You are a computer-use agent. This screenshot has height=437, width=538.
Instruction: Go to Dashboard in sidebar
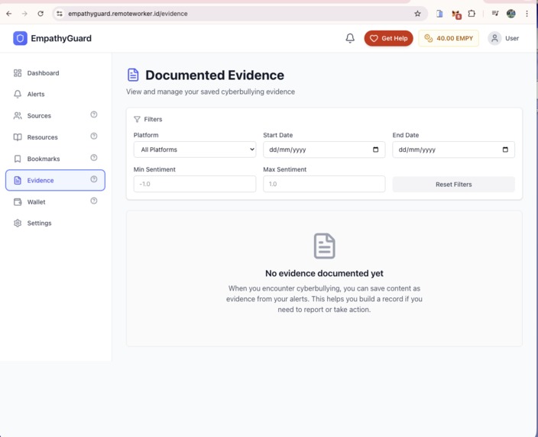[55, 73]
